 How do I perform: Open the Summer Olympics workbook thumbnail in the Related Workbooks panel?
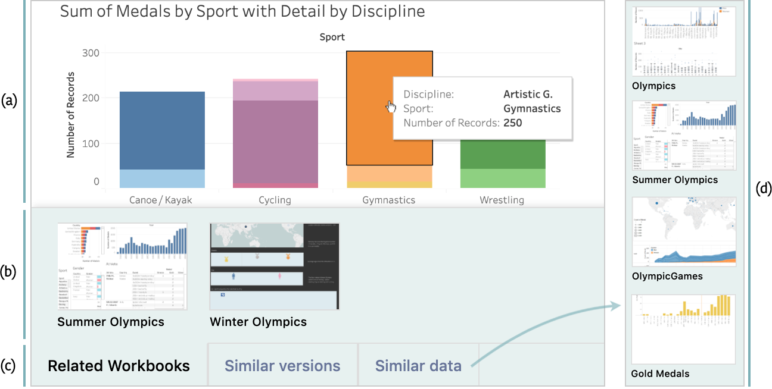click(122, 266)
